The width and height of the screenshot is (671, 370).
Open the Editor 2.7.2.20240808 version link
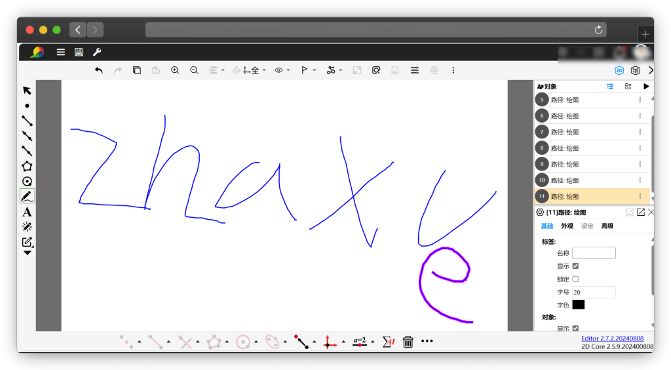pos(612,339)
